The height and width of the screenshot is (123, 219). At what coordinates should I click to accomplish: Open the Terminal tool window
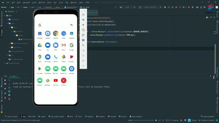tap(112, 117)
